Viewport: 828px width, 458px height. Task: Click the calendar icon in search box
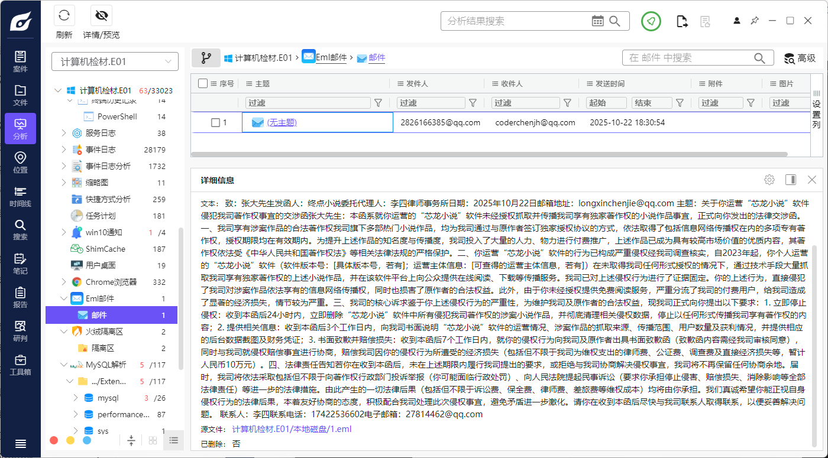pyautogui.click(x=598, y=21)
